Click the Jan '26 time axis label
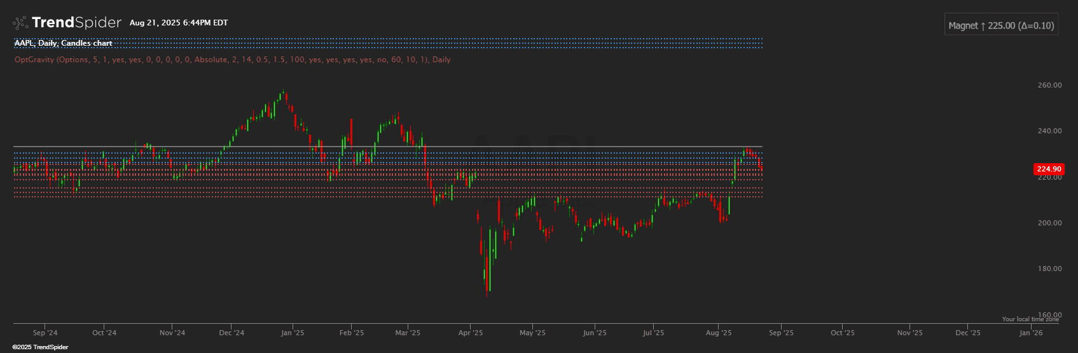1078x353 pixels. pyautogui.click(x=1031, y=333)
